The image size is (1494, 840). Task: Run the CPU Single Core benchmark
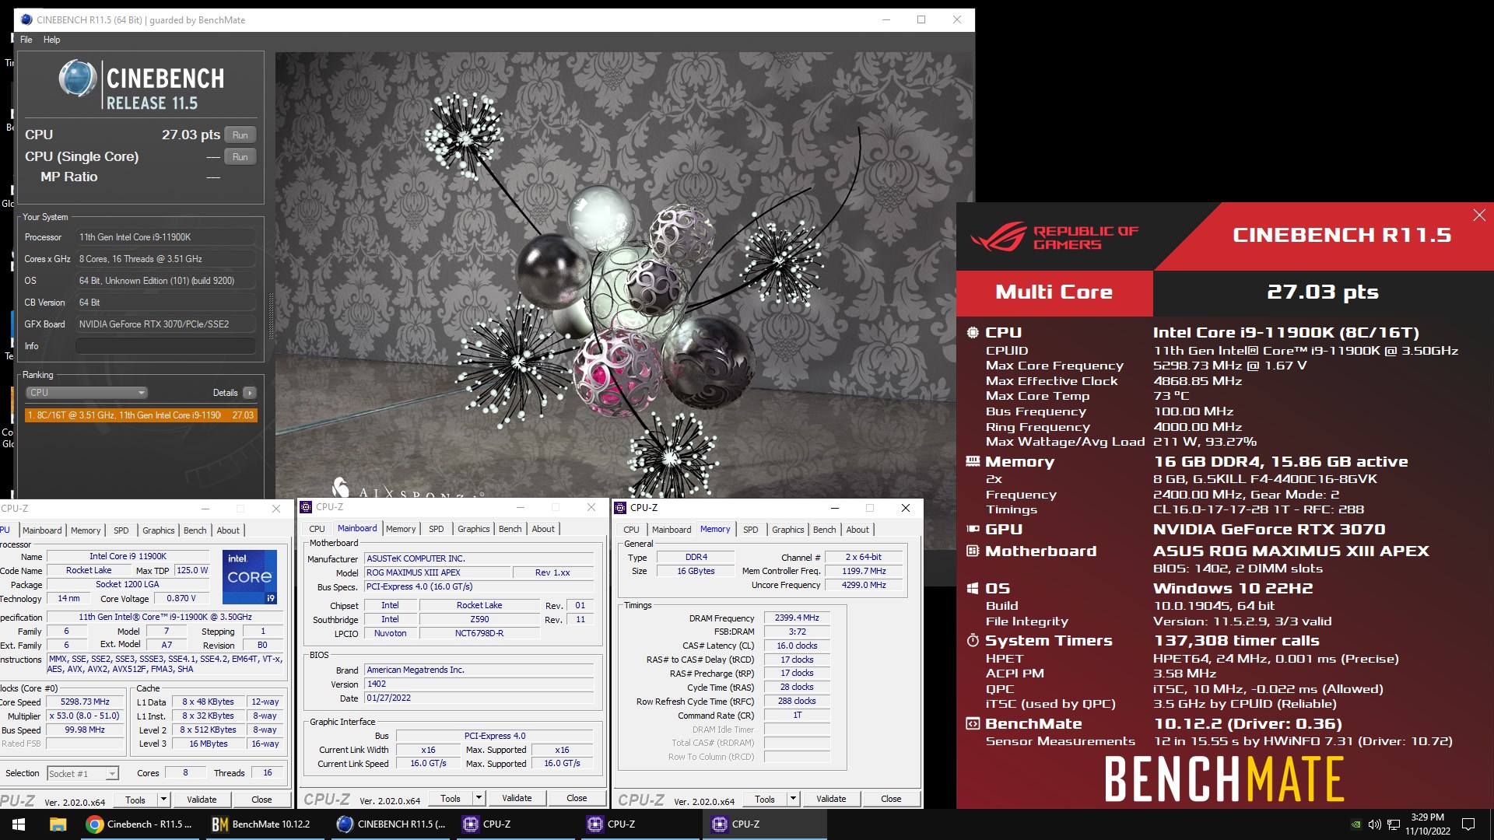click(240, 157)
